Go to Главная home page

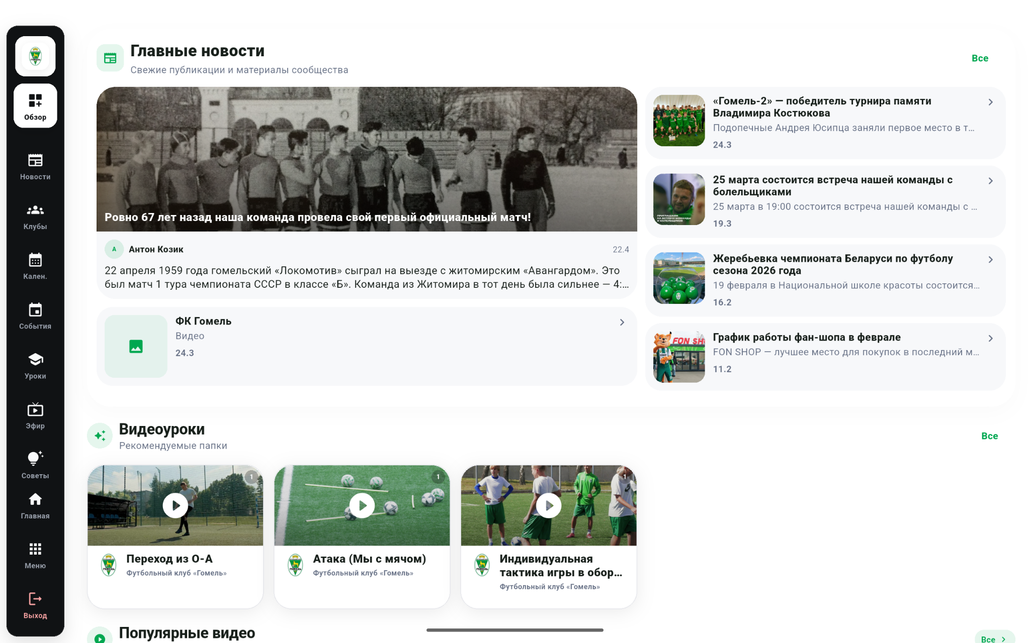pos(35,506)
